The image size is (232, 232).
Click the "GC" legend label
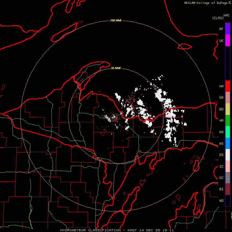pos(221,178)
